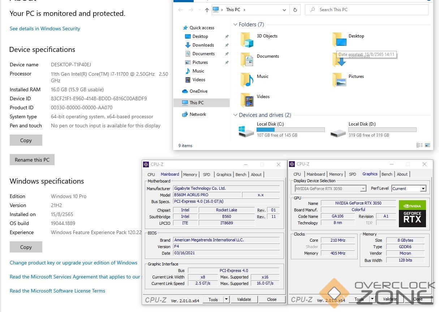Select Desktop in Quick access list
439x312 pixels.
200,36
